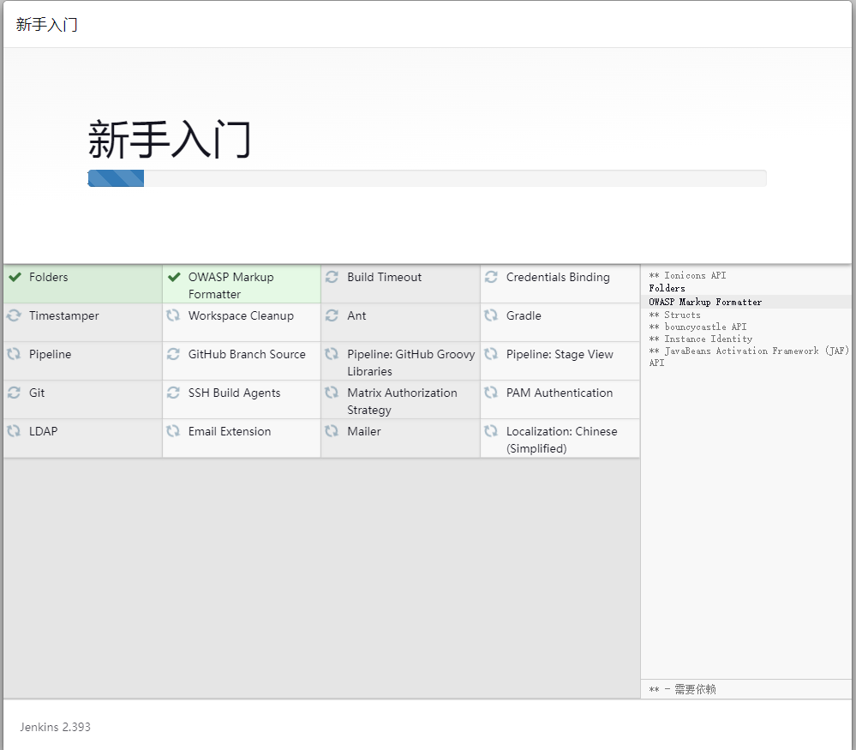This screenshot has width=856, height=750.
Task: Click the sync icon beside SSH Build Agents
Action: [x=173, y=393]
